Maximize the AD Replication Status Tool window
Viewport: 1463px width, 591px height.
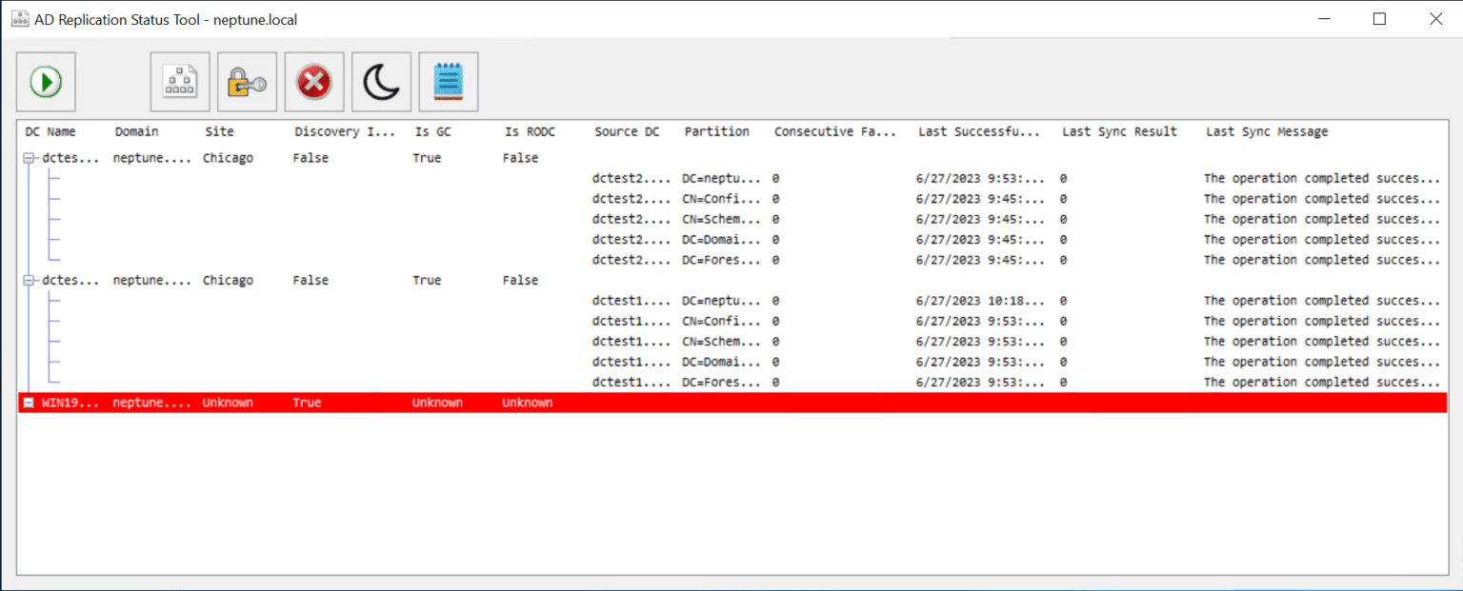click(1379, 18)
